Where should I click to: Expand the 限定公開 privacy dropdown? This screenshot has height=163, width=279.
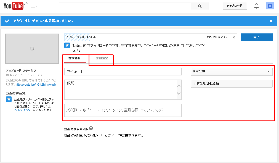232,72
